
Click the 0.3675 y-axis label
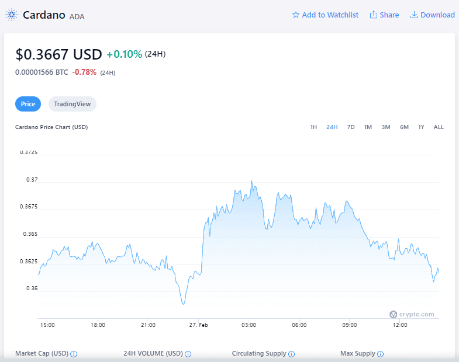(x=29, y=207)
